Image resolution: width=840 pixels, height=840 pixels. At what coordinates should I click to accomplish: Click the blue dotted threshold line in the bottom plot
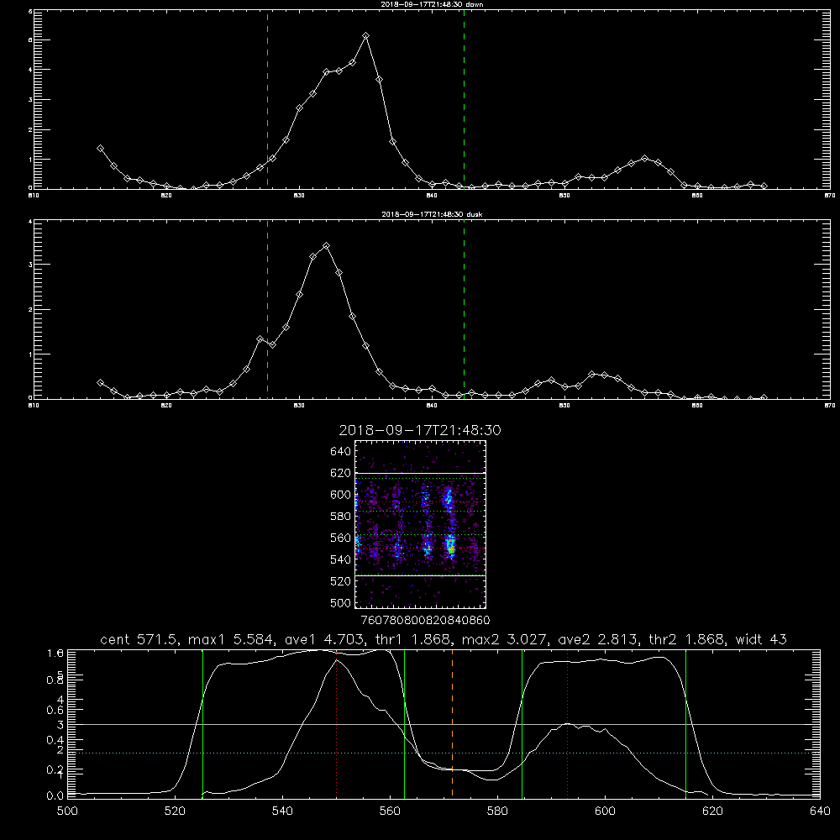click(x=444, y=753)
